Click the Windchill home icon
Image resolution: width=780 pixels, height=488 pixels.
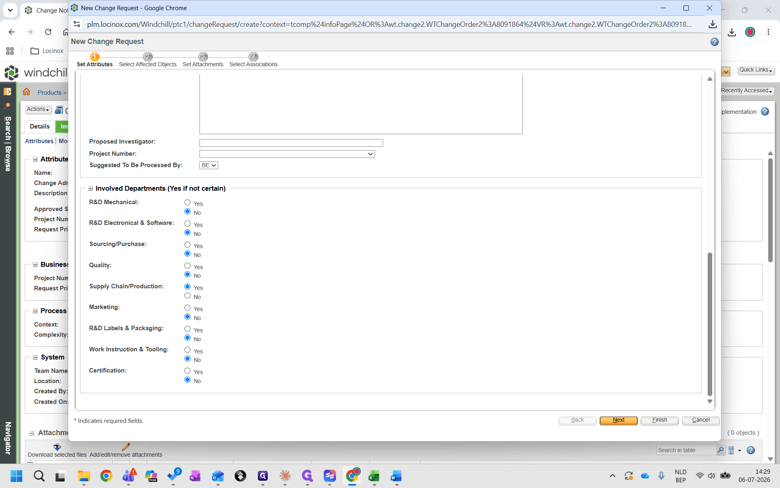26,92
